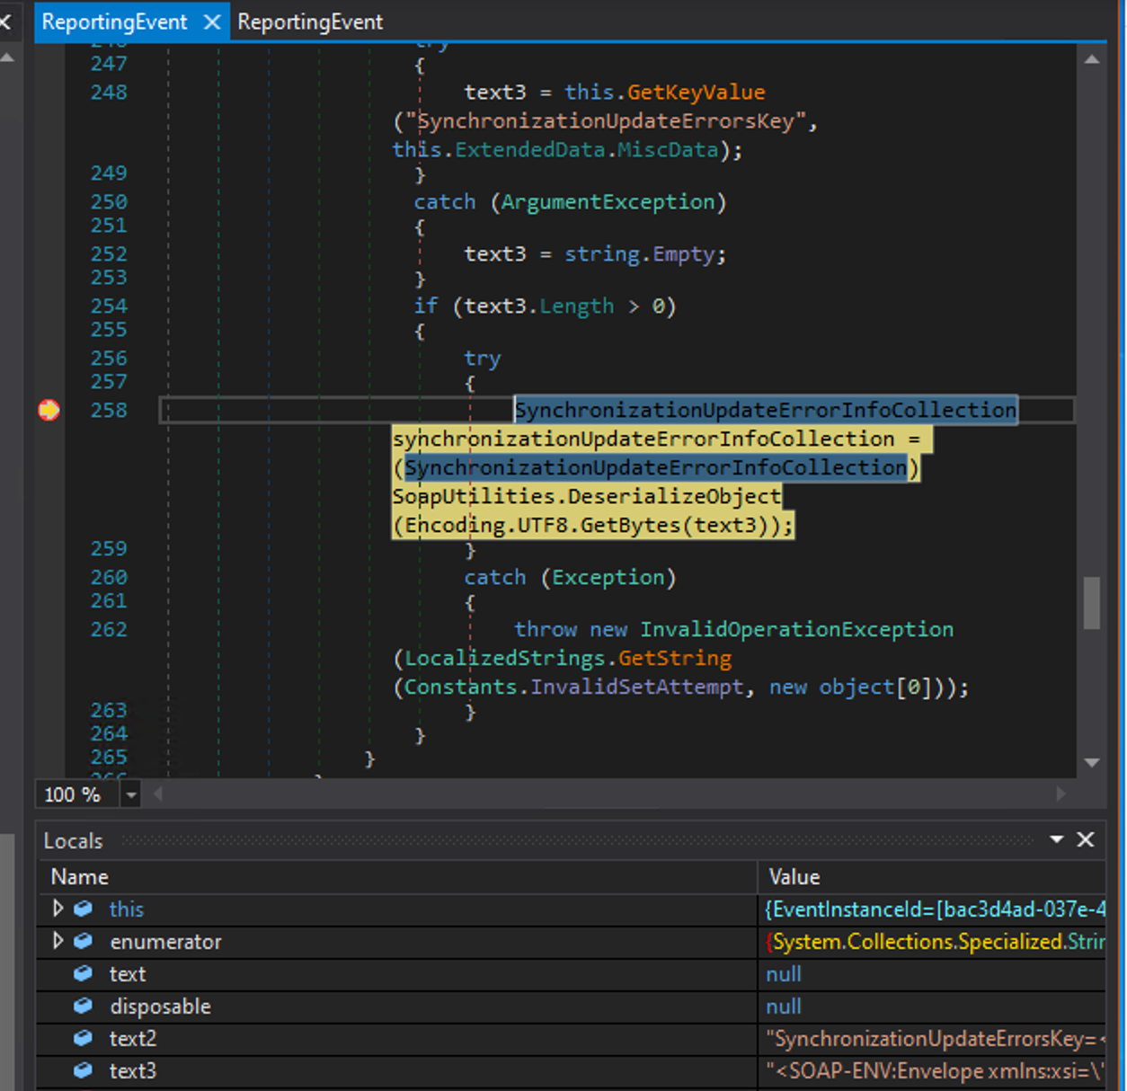The width and height of the screenshot is (1127, 1091).
Task: Expand the enumerator variable in the Locals panel
Action: [58, 942]
